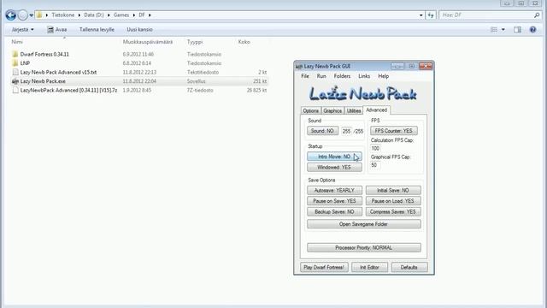Select the Dwarf Fortress 0.34.11 folder
This screenshot has width=547, height=308.
click(x=139, y=54)
